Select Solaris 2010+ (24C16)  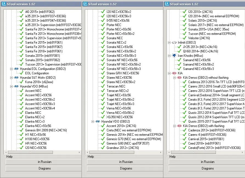coord(203,21)
